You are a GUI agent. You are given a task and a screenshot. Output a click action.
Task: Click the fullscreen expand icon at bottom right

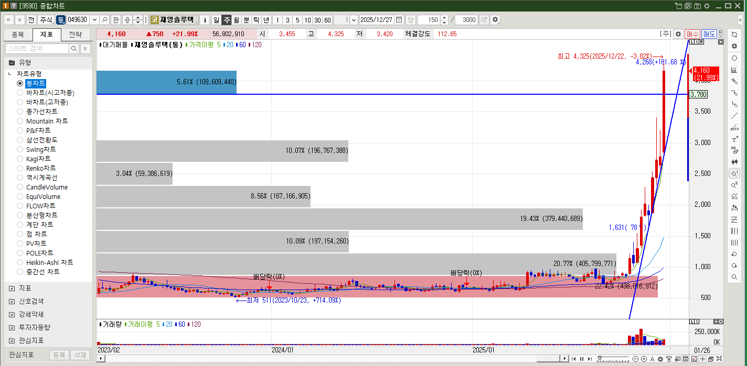coord(719,359)
